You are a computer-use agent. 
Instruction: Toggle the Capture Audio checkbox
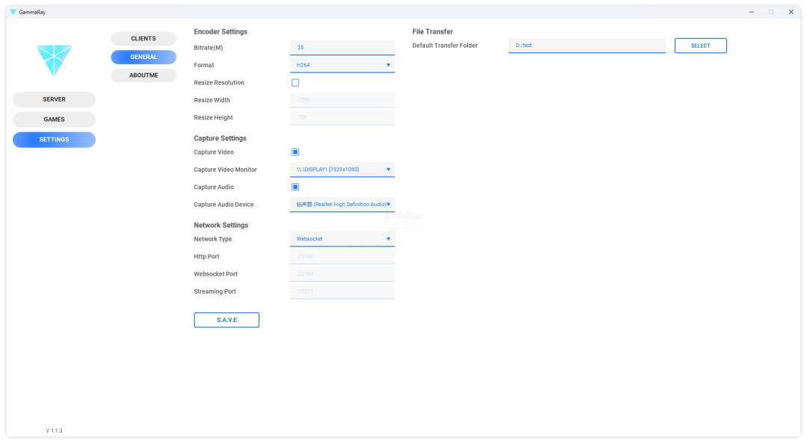[x=295, y=187]
